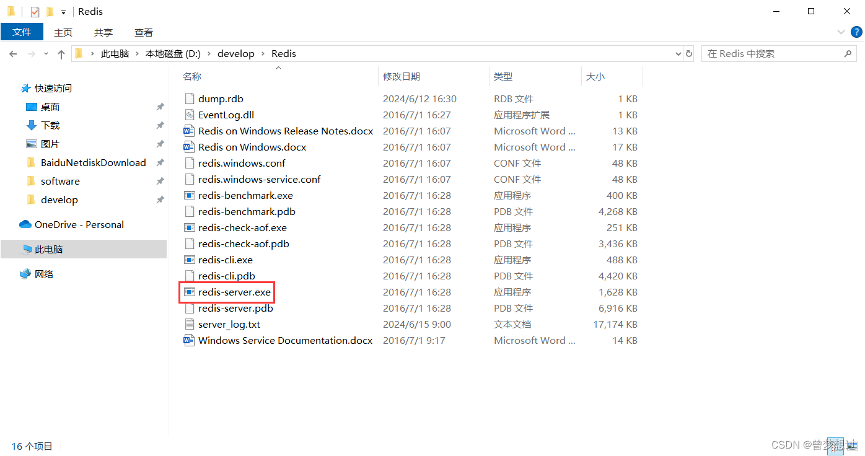Navigate to develop in the address bar
The image size is (865, 456).
(x=236, y=54)
